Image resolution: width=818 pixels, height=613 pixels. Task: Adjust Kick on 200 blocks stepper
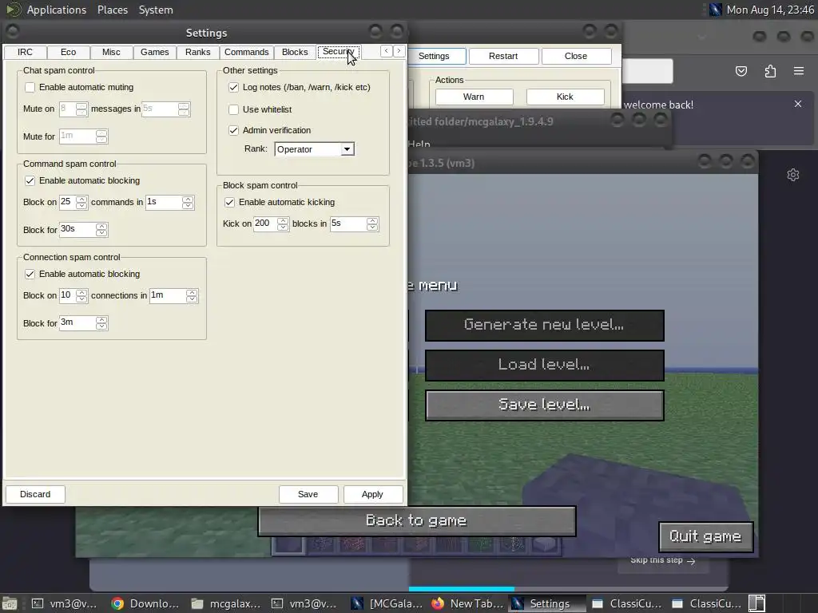(283, 223)
